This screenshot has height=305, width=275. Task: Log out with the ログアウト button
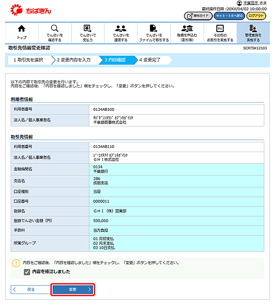(x=256, y=16)
